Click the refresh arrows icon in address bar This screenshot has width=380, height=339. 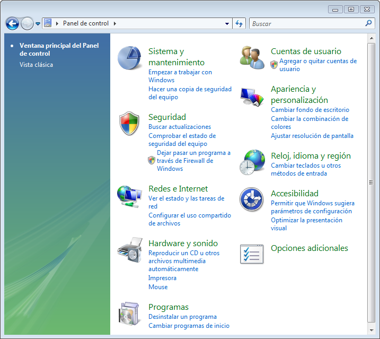[239, 23]
